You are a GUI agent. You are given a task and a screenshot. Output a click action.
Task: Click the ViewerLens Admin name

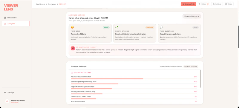pyautogui.click(x=18, y=100)
